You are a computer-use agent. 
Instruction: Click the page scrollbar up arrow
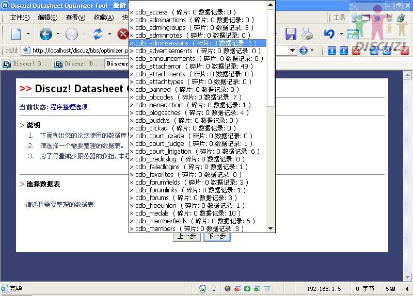[x=407, y=75]
